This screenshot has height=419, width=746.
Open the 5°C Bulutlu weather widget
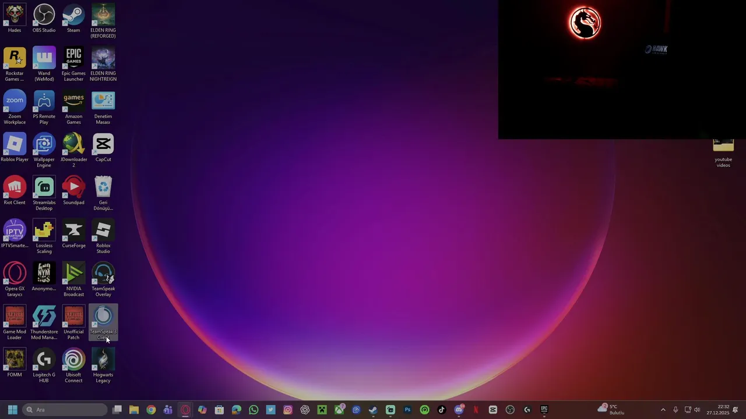pos(611,410)
